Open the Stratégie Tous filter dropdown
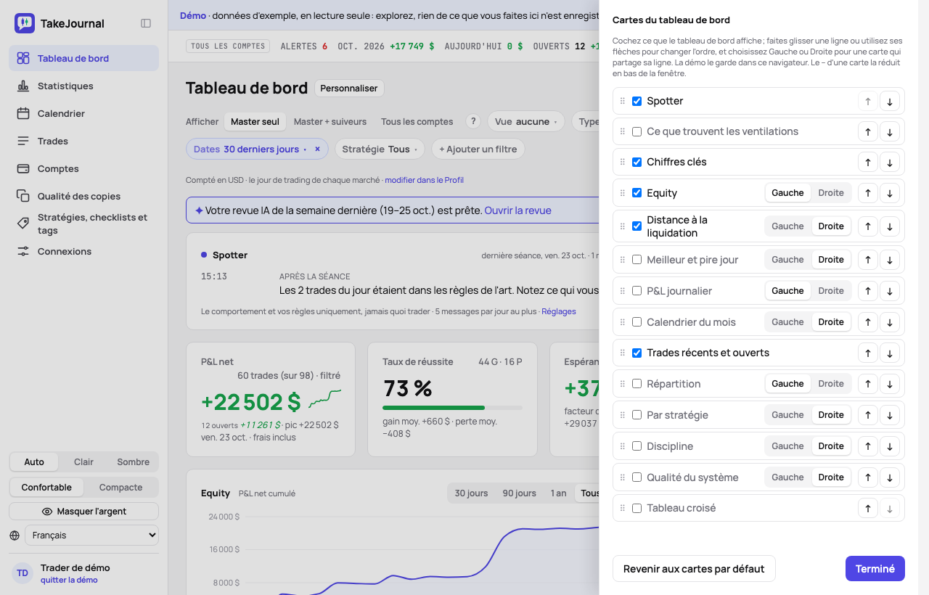 pos(380,149)
